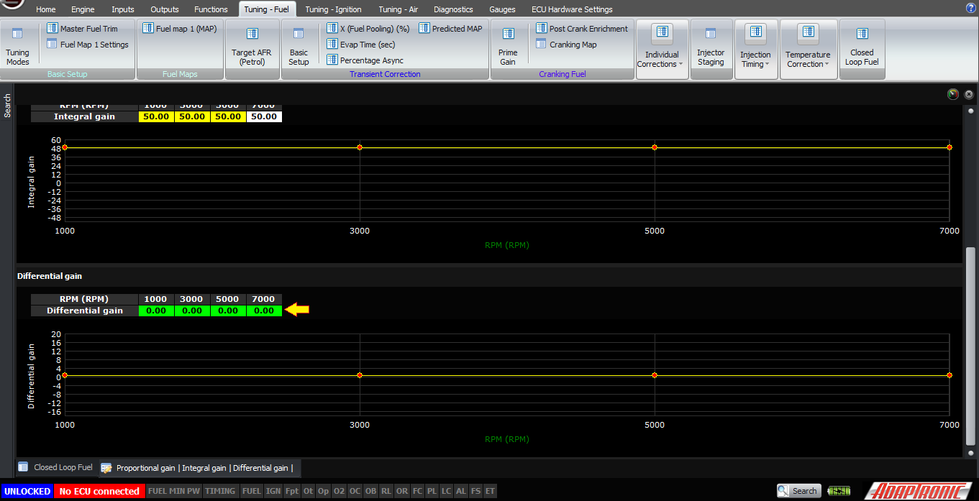This screenshot has width=979, height=501.
Task: Click the UNLOCKED status indicator
Action: pos(26,491)
